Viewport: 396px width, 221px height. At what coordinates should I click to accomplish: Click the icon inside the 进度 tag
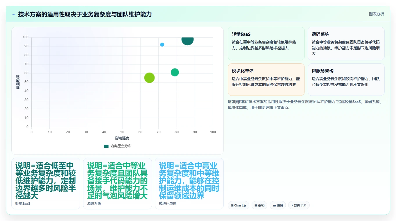[x=274, y=205]
